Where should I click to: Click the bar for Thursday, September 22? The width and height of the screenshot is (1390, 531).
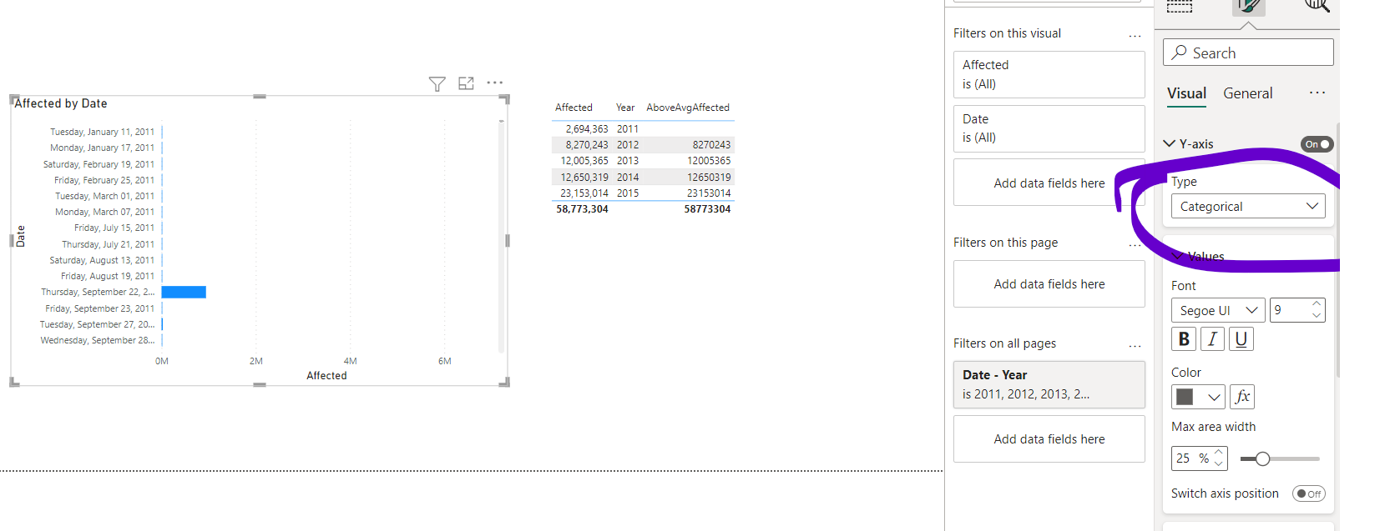coord(184,292)
